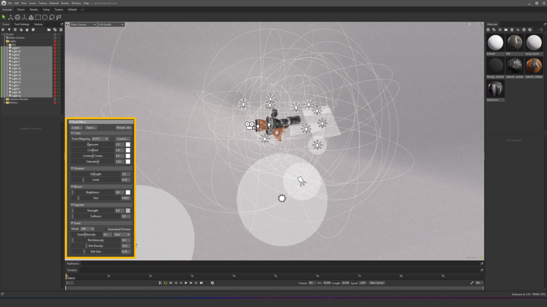Click the Vignette Strength color swatch
547x307 pixels.
click(128, 211)
